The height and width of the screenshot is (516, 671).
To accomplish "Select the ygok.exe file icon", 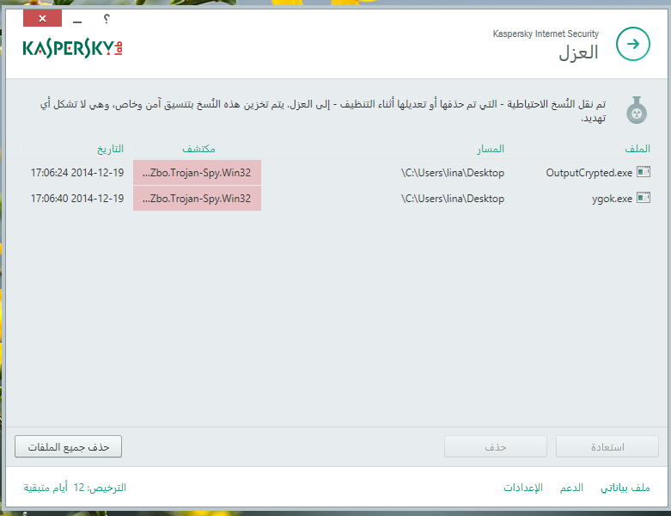I will (x=644, y=198).
